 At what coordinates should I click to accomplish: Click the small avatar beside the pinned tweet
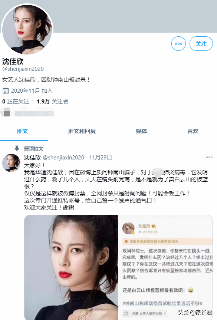[x=11, y=163]
